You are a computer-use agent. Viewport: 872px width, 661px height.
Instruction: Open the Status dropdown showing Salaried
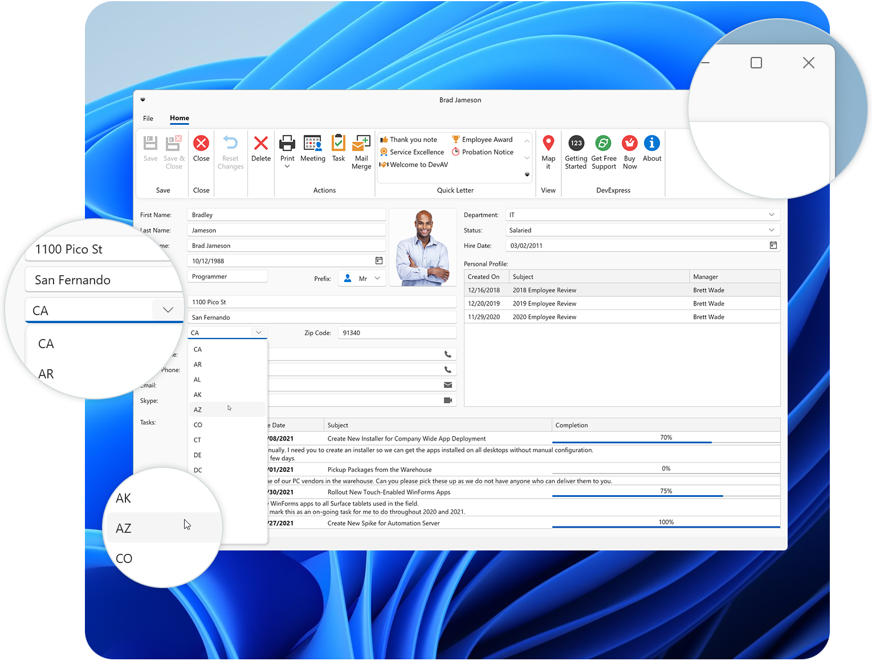[772, 230]
